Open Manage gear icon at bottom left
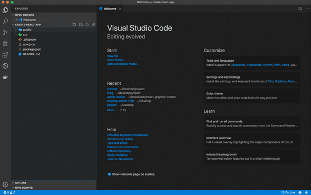 tap(5, 184)
